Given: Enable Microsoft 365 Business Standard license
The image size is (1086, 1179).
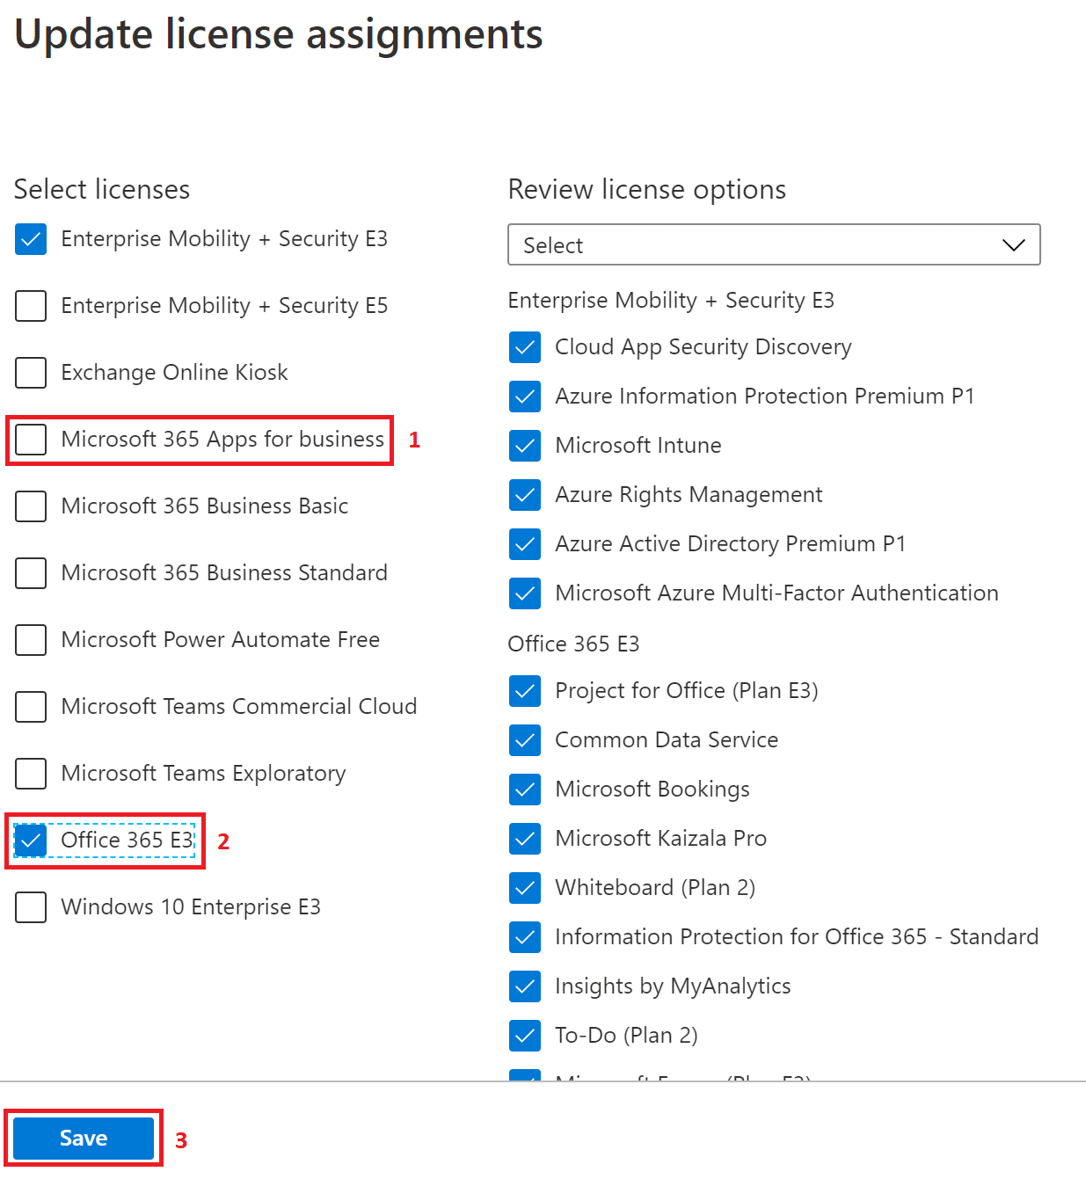Looking at the screenshot, I should point(31,573).
